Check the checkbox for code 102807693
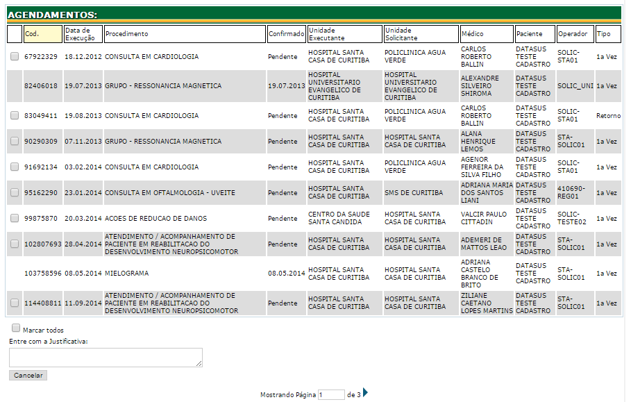631x402 pixels. [x=15, y=244]
